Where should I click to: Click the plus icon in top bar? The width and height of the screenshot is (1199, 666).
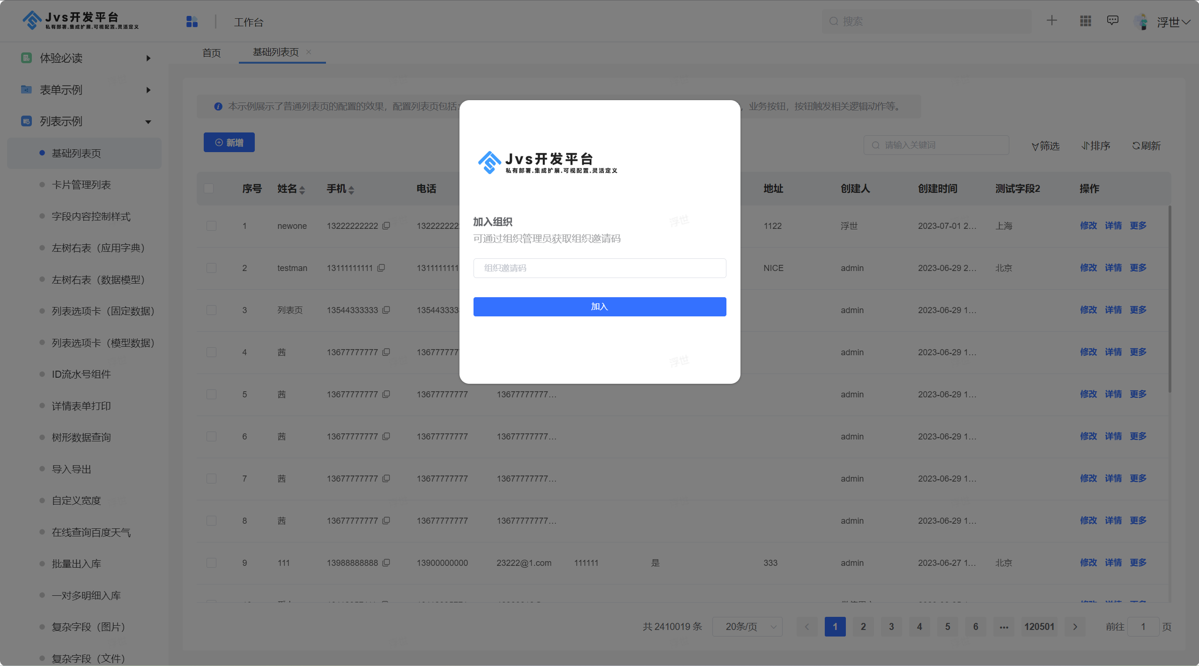click(1052, 21)
